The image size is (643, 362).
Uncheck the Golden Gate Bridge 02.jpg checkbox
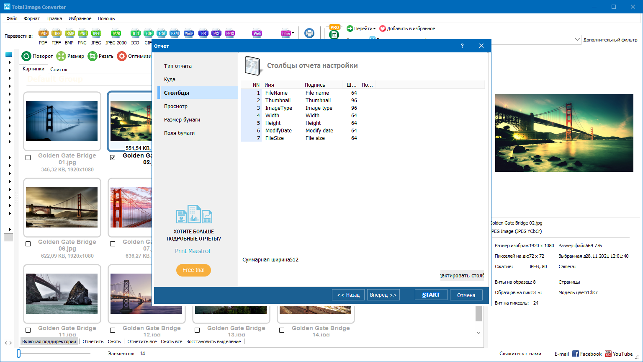(x=113, y=158)
